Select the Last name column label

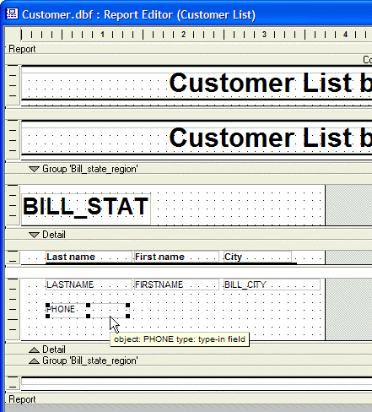(89, 257)
